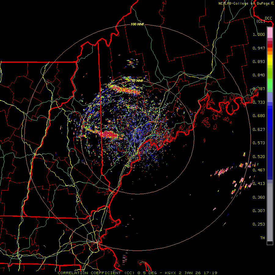The image size is (275, 275).
Task: Select the 0.627 legend value
Action: [259, 130]
